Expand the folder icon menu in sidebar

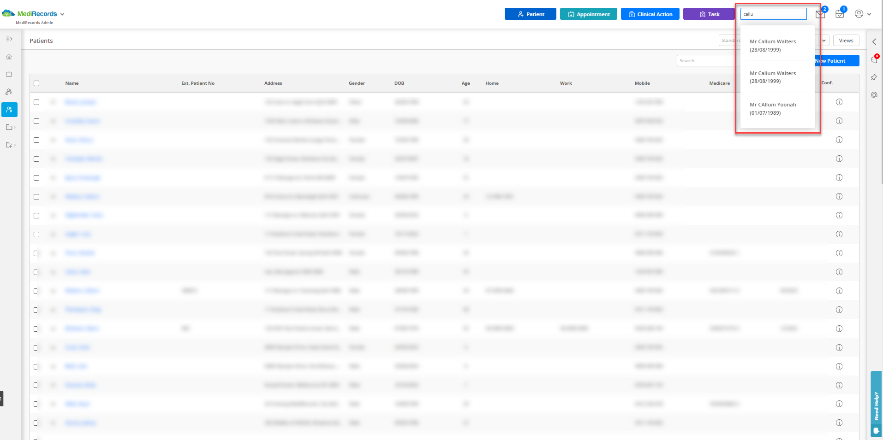(x=10, y=127)
